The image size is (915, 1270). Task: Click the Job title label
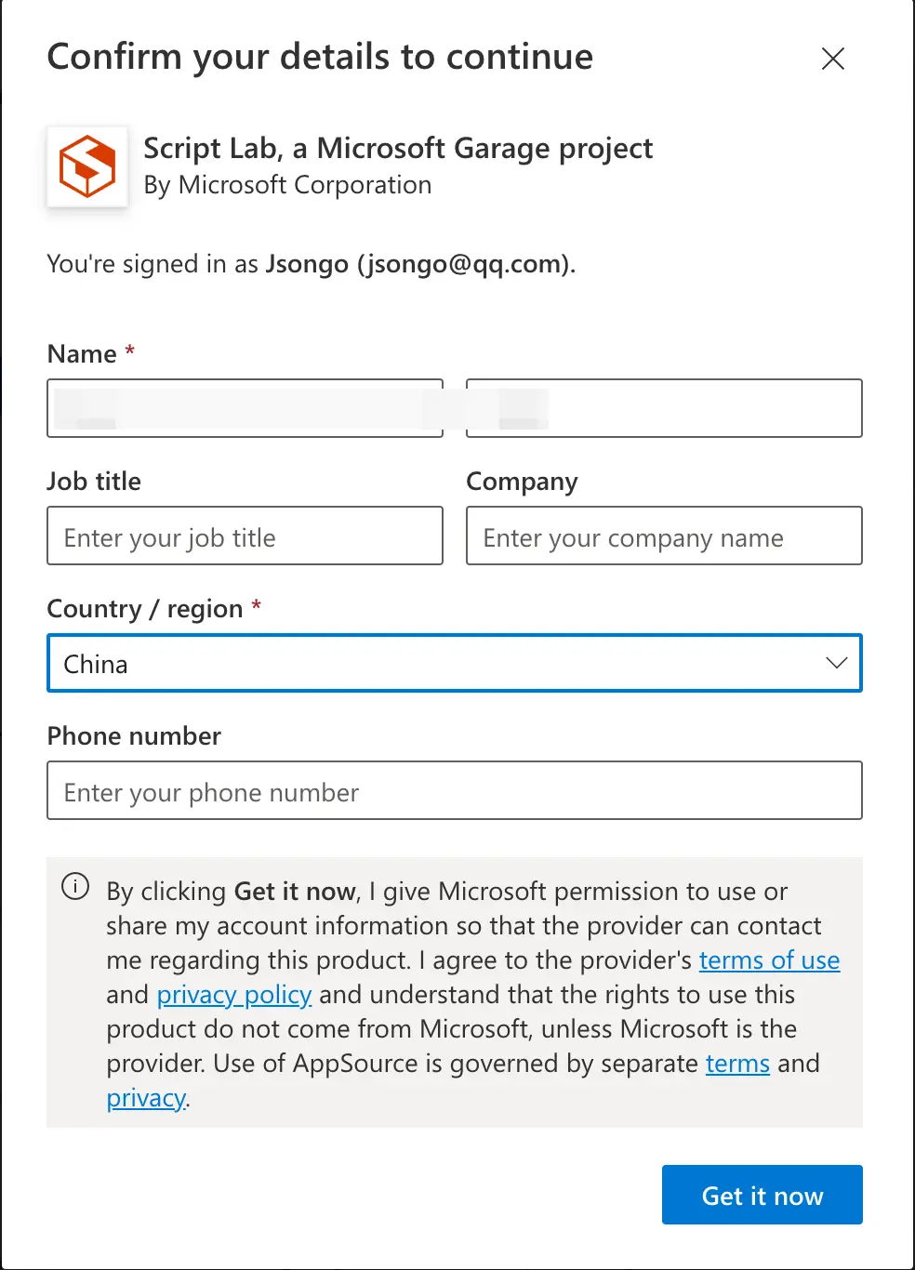pyautogui.click(x=94, y=482)
